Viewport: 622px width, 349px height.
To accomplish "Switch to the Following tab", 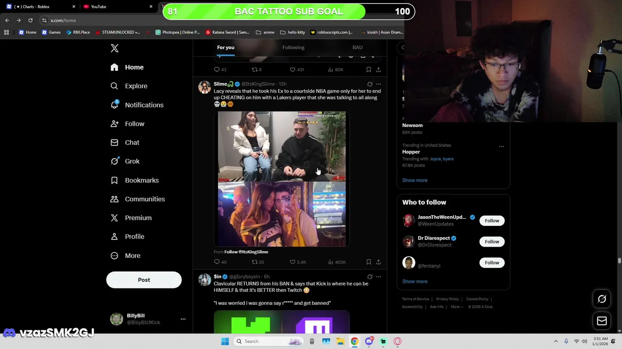I will [x=294, y=48].
